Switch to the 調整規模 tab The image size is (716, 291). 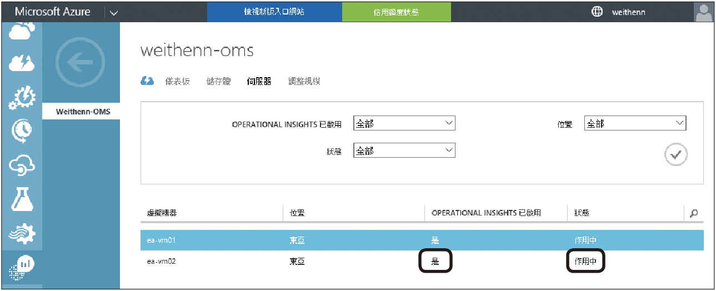point(304,82)
